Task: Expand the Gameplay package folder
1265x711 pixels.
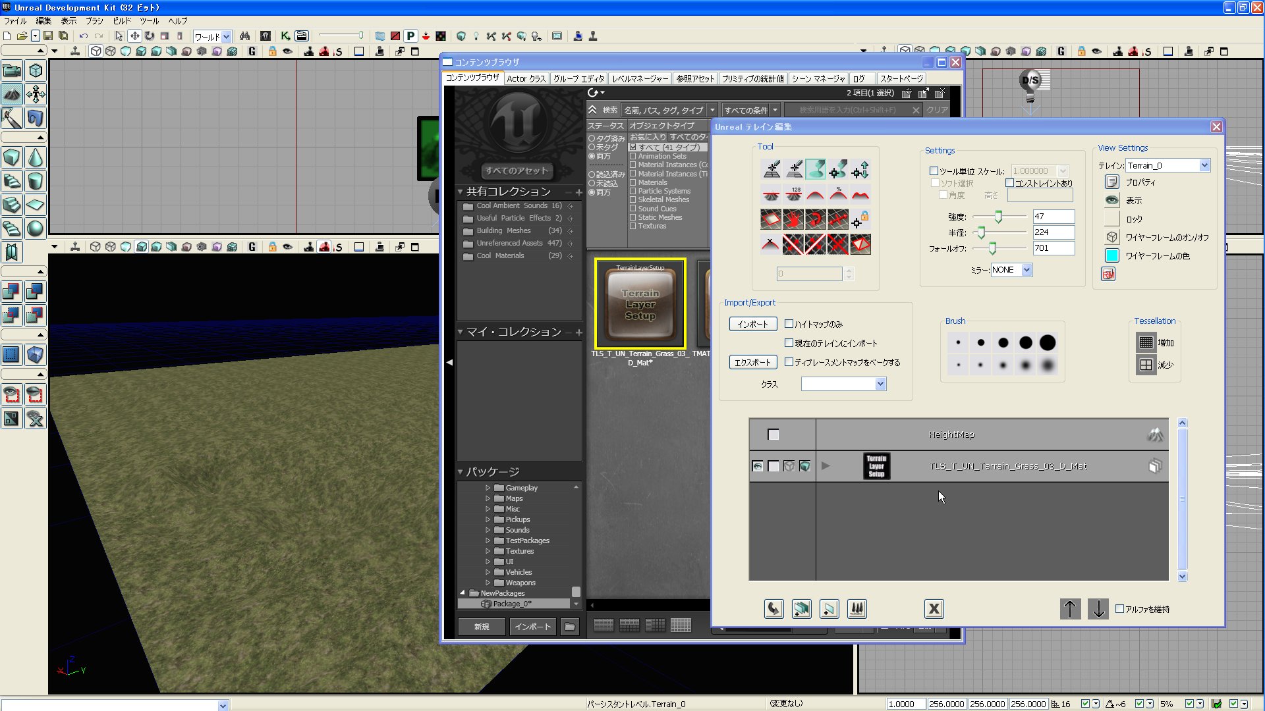Action: tap(488, 488)
